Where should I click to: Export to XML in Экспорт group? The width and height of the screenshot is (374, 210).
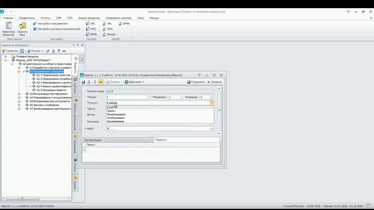point(91,23)
